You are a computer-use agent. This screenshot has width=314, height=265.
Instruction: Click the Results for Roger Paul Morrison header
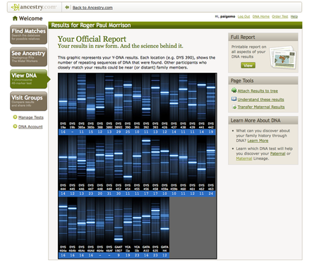point(91,25)
